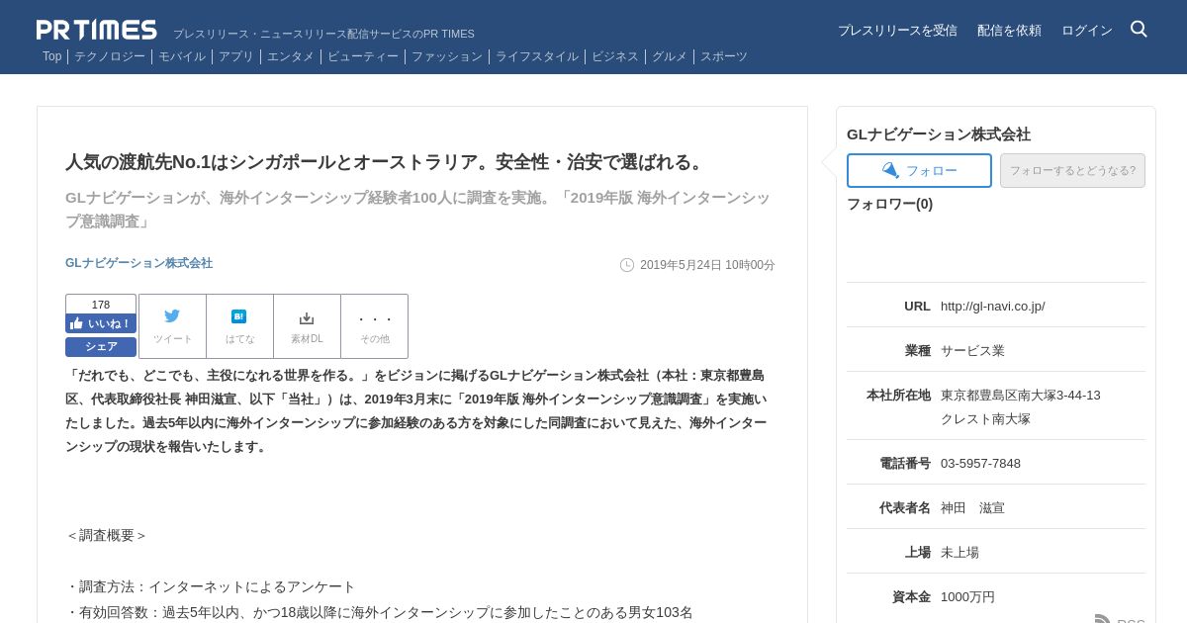Viewport: 1187px width, 623px height.
Task: Click フォローするとどうなる? button
Action: (x=1072, y=170)
